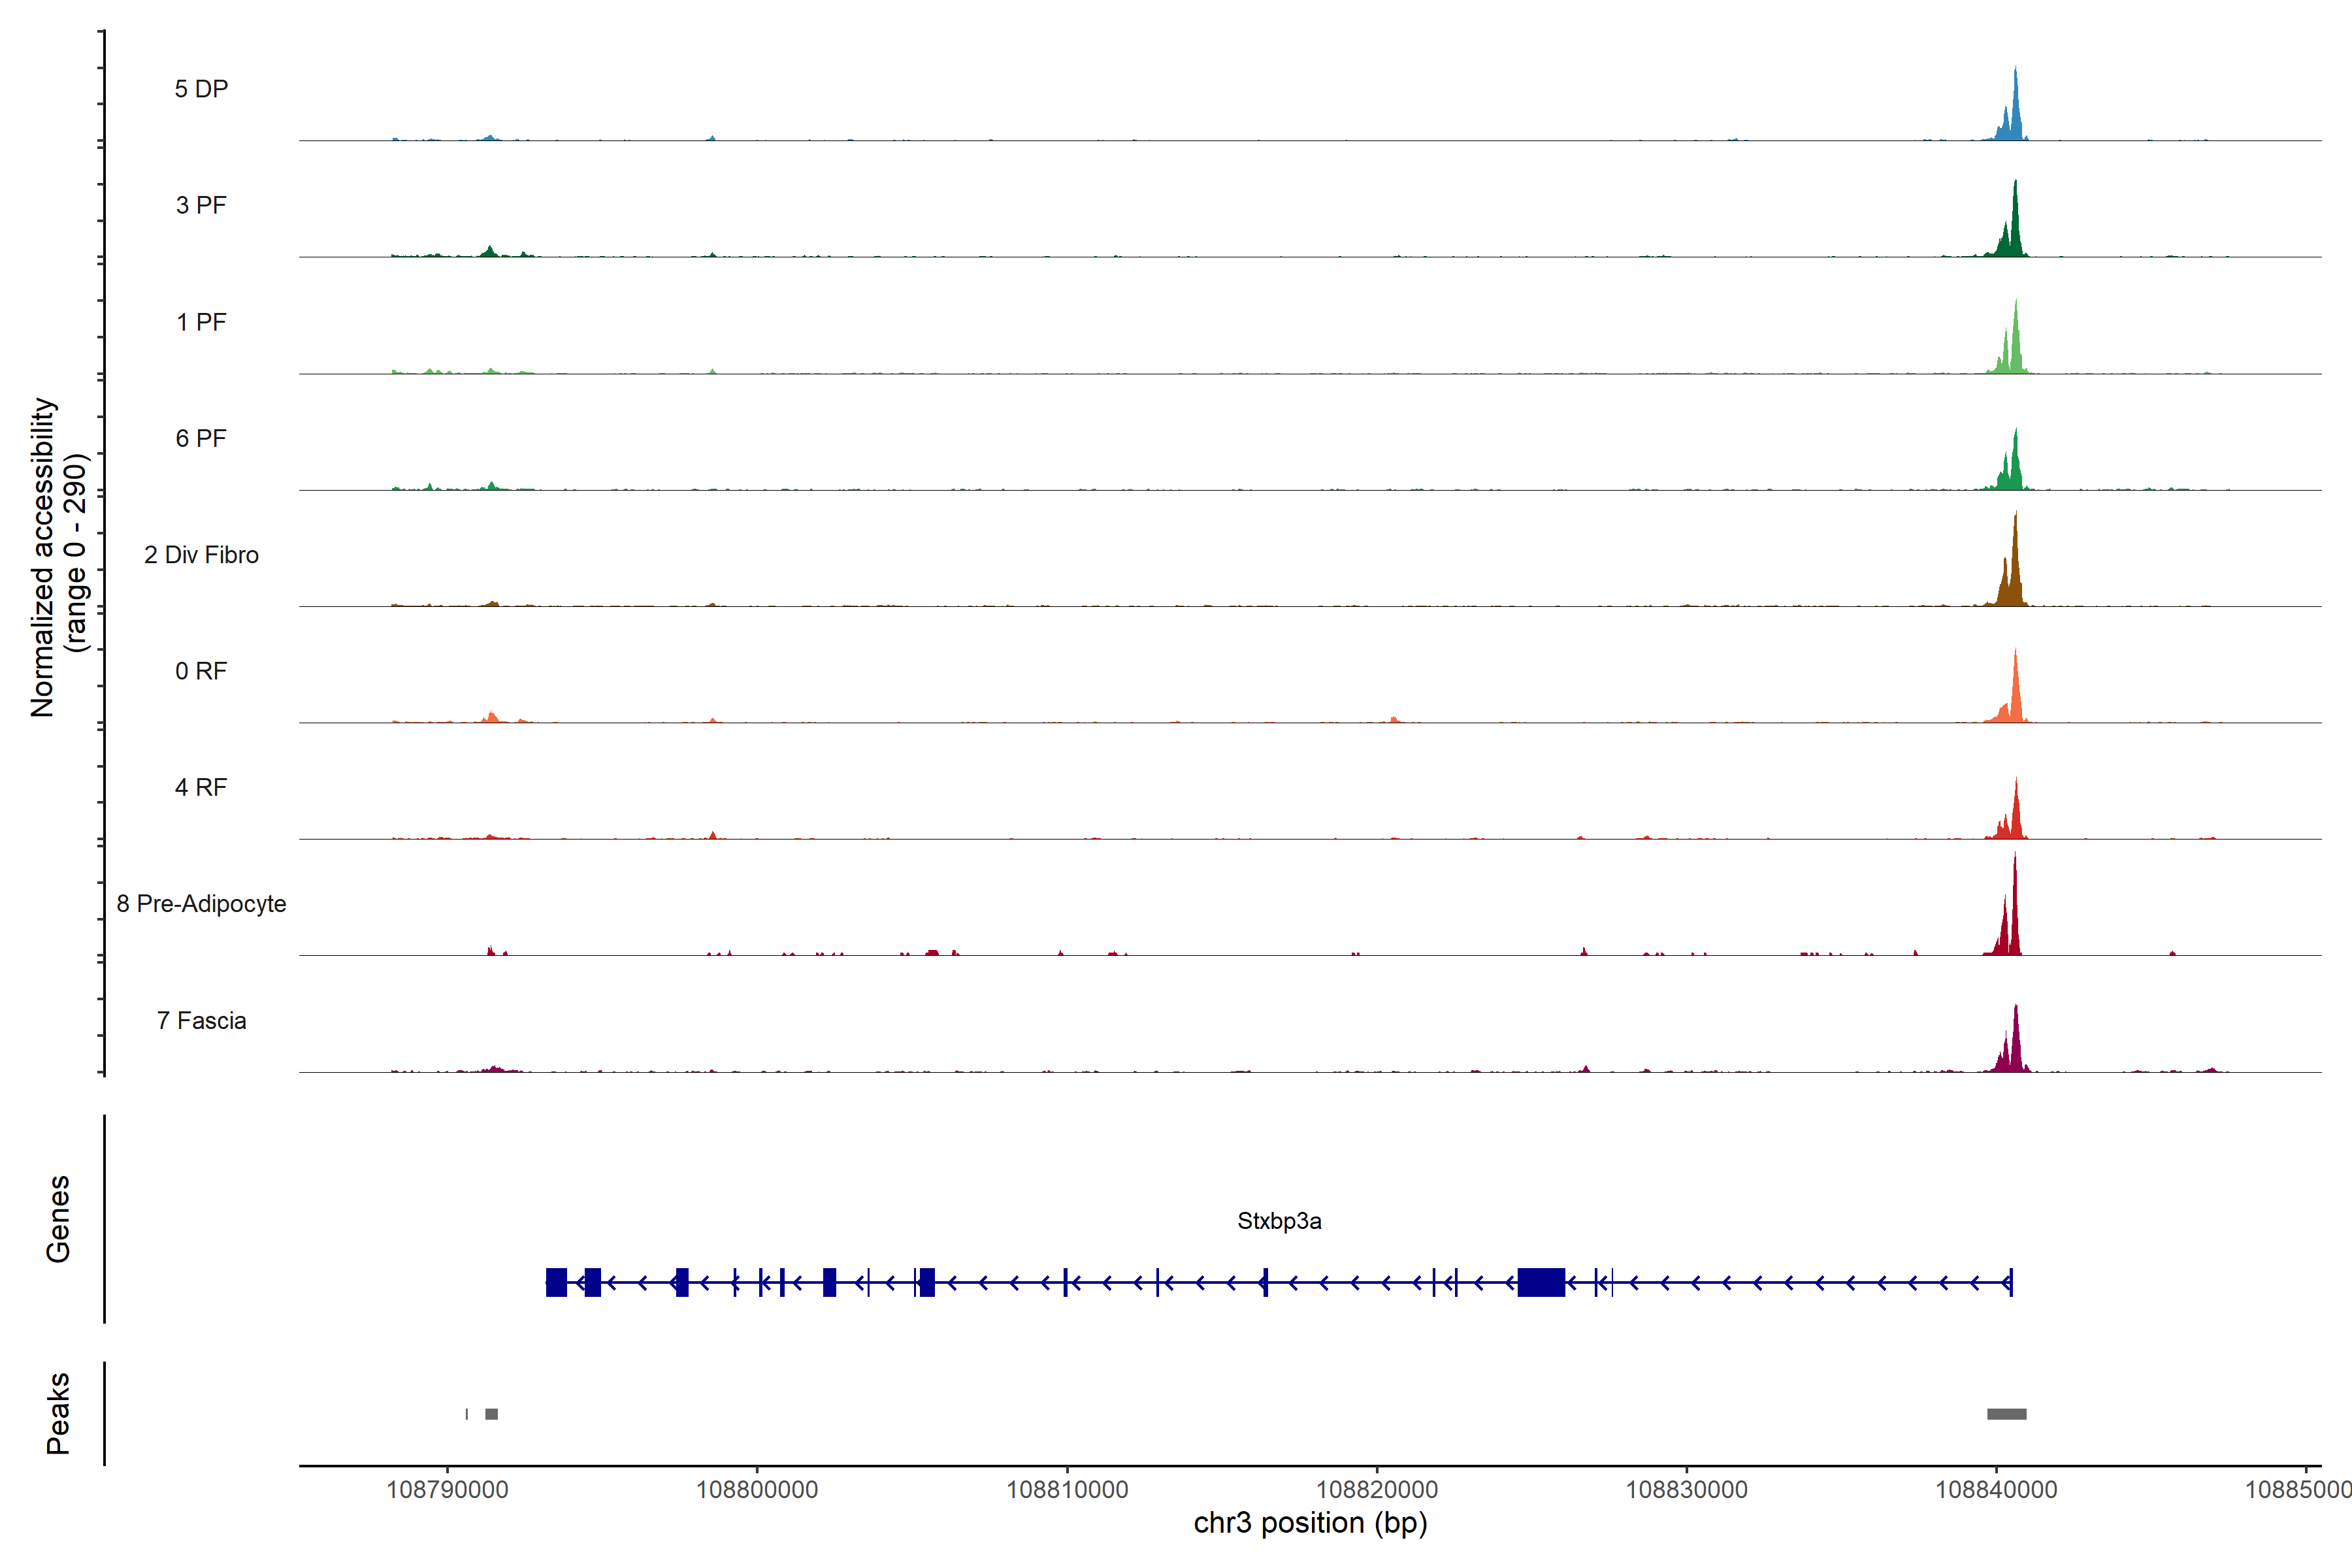Viewport: 2352px width, 1568px height.
Task: Click the 5 DP track label
Action: click(201, 89)
